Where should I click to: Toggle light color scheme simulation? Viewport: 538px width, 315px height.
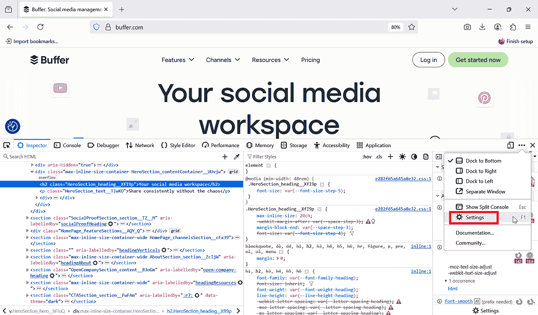(402, 157)
